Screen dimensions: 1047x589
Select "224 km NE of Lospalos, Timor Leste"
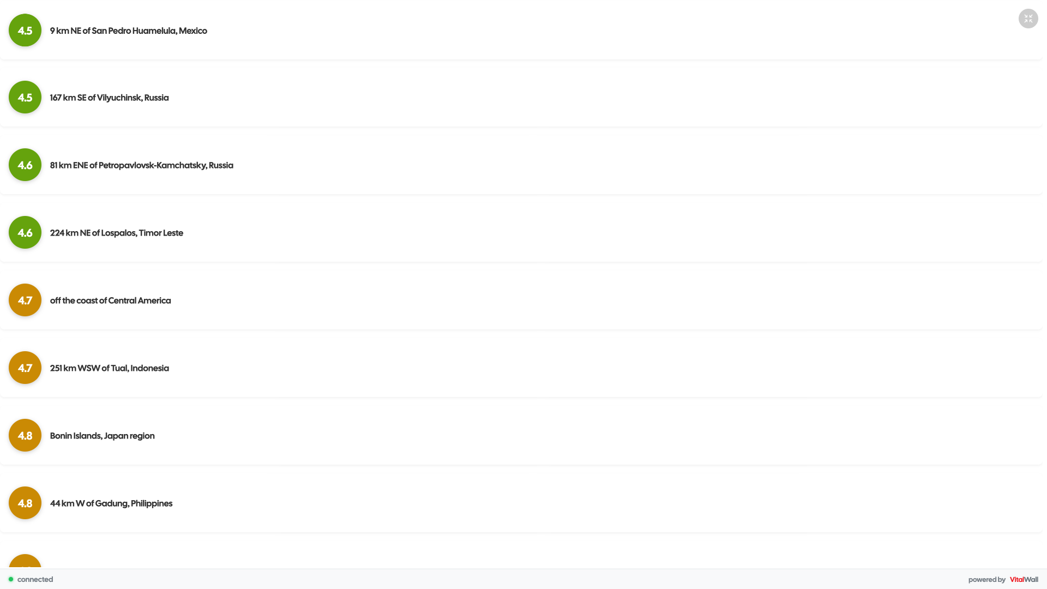116,233
